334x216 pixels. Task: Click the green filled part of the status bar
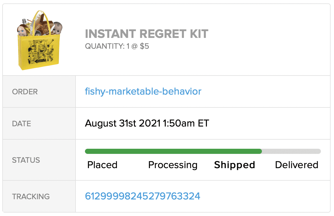pyautogui.click(x=173, y=151)
